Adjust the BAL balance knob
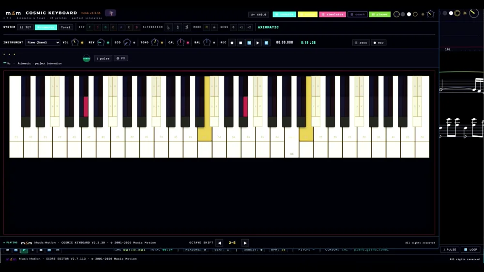The image size is (484, 272). click(x=207, y=42)
